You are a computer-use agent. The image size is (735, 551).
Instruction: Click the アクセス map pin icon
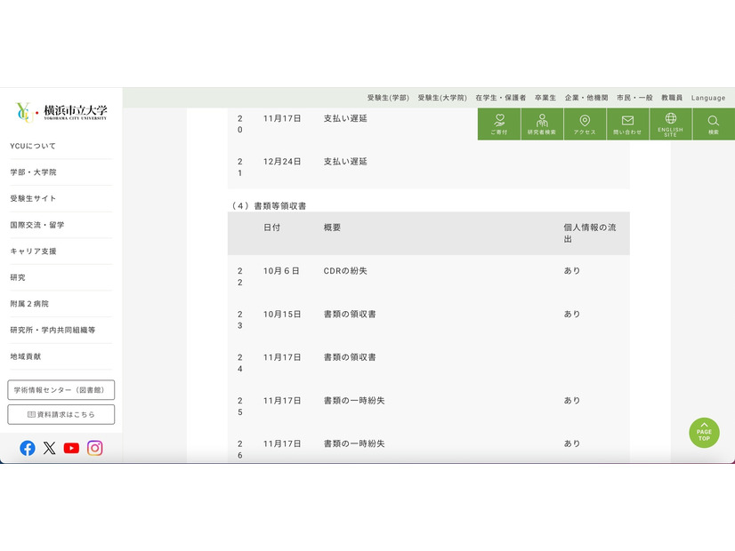coord(585,124)
